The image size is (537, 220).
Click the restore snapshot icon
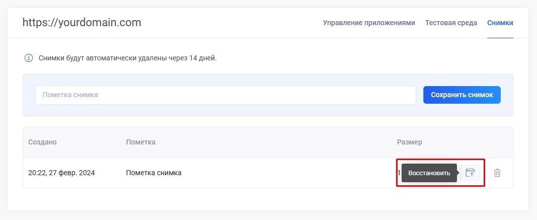coord(470,173)
